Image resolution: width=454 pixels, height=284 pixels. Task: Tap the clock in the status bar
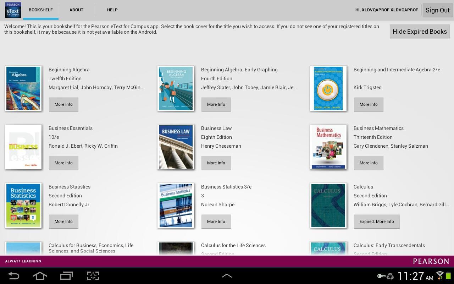tap(411, 276)
